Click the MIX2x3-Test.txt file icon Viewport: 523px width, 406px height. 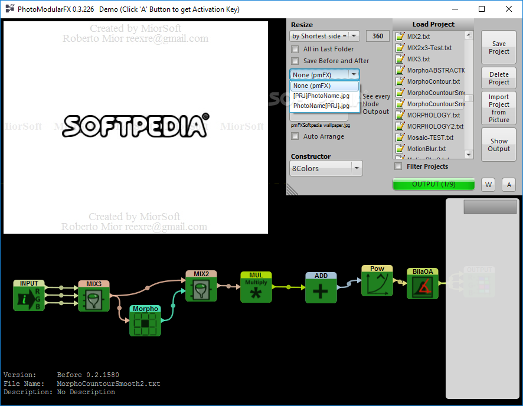pos(400,48)
